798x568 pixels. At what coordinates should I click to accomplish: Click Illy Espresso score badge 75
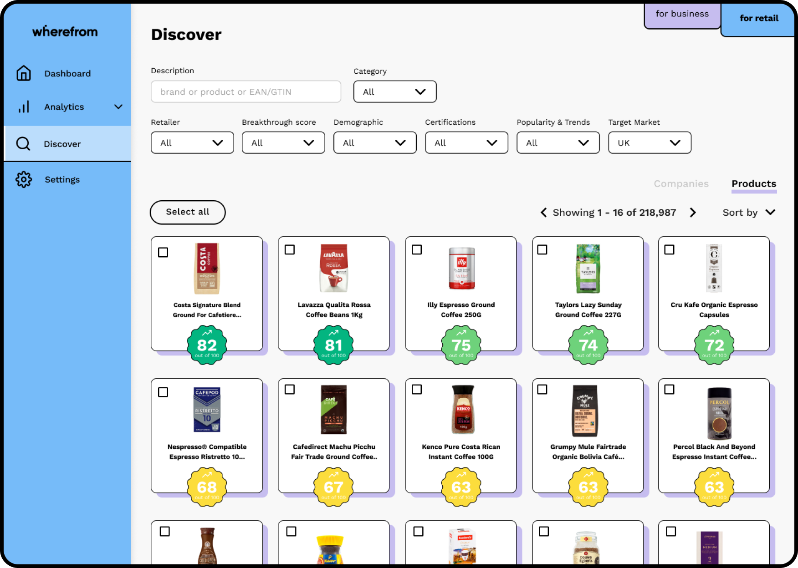(x=461, y=345)
